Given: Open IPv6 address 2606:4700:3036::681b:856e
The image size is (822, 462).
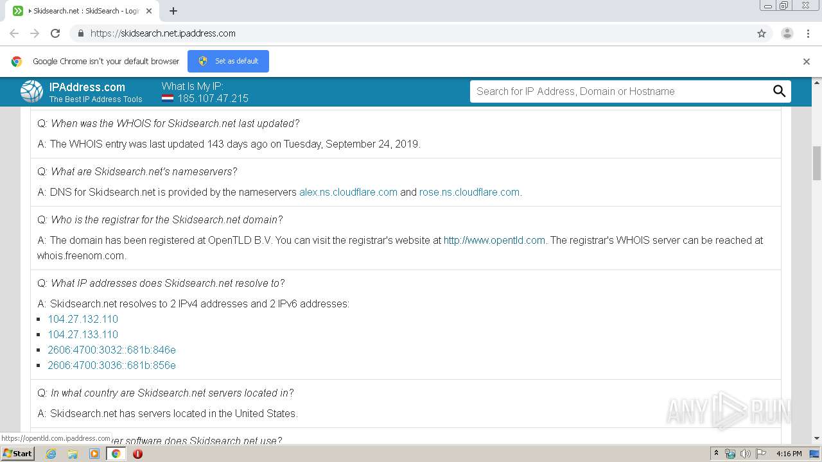Looking at the screenshot, I should point(112,365).
